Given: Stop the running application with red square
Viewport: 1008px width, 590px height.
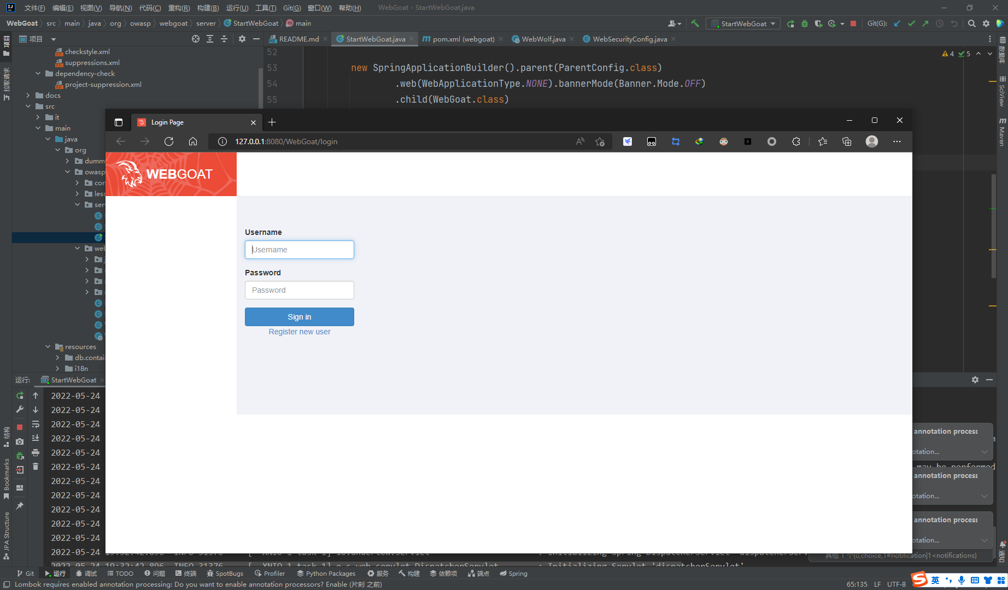Looking at the screenshot, I should (853, 23).
